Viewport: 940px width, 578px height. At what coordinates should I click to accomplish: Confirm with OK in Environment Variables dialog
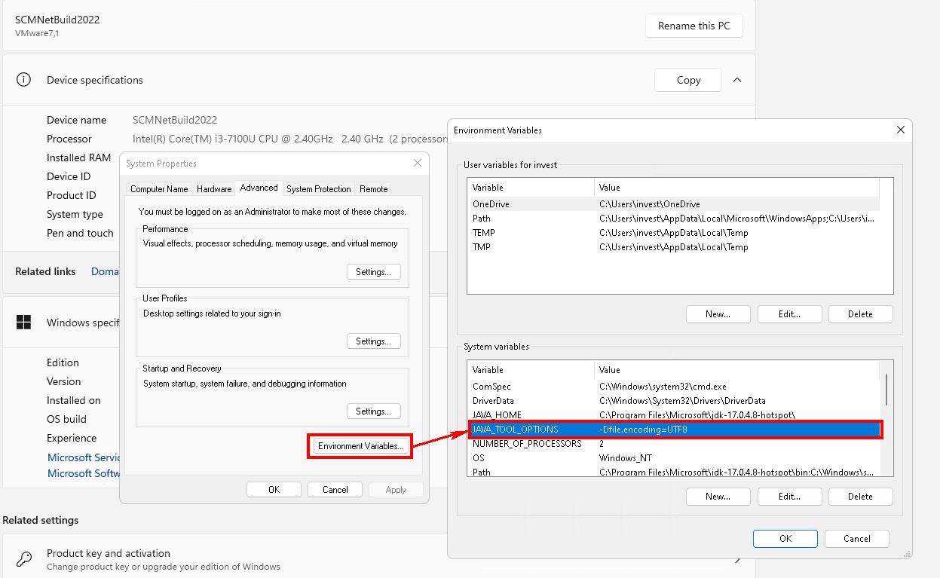pyautogui.click(x=785, y=538)
